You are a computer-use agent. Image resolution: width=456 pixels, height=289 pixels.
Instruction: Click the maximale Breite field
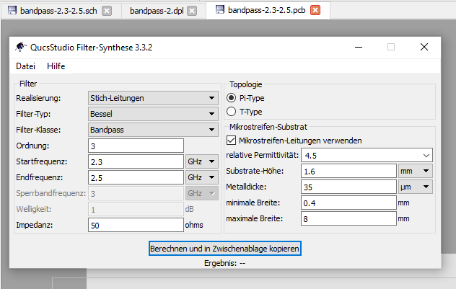(348, 218)
